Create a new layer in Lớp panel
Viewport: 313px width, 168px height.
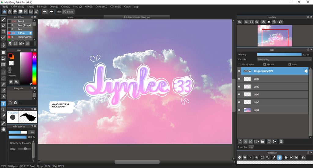click(240, 141)
